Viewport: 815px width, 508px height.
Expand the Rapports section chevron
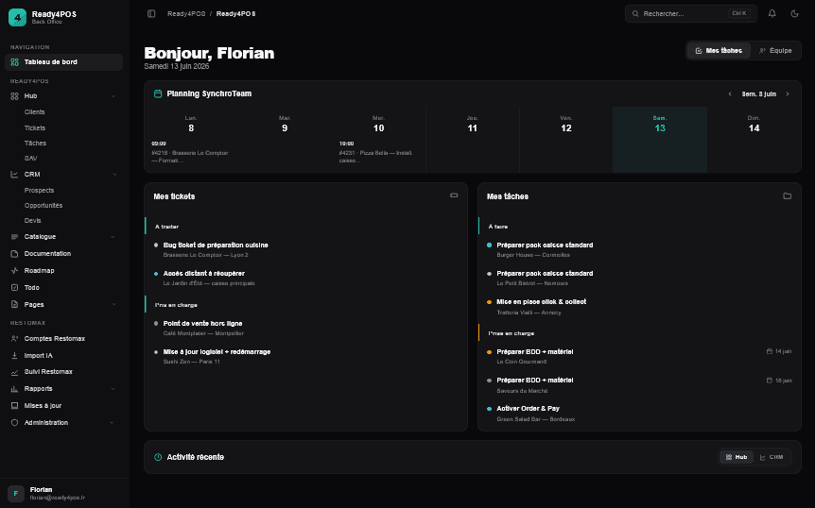coord(113,389)
